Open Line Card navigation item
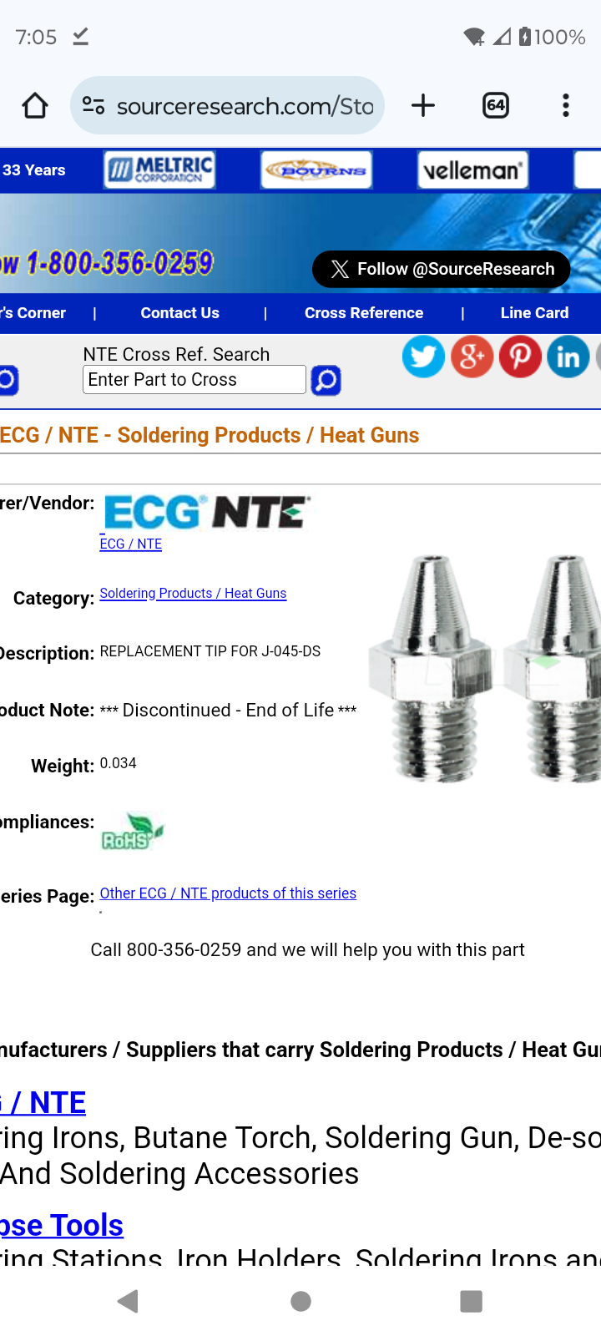 point(534,313)
